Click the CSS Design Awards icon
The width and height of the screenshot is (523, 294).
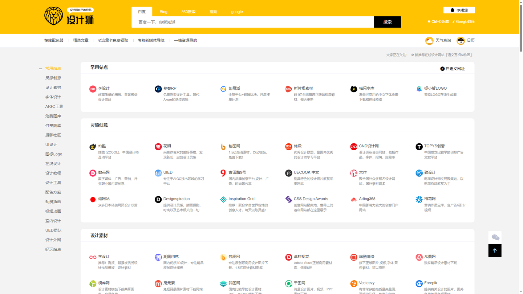coord(288,200)
